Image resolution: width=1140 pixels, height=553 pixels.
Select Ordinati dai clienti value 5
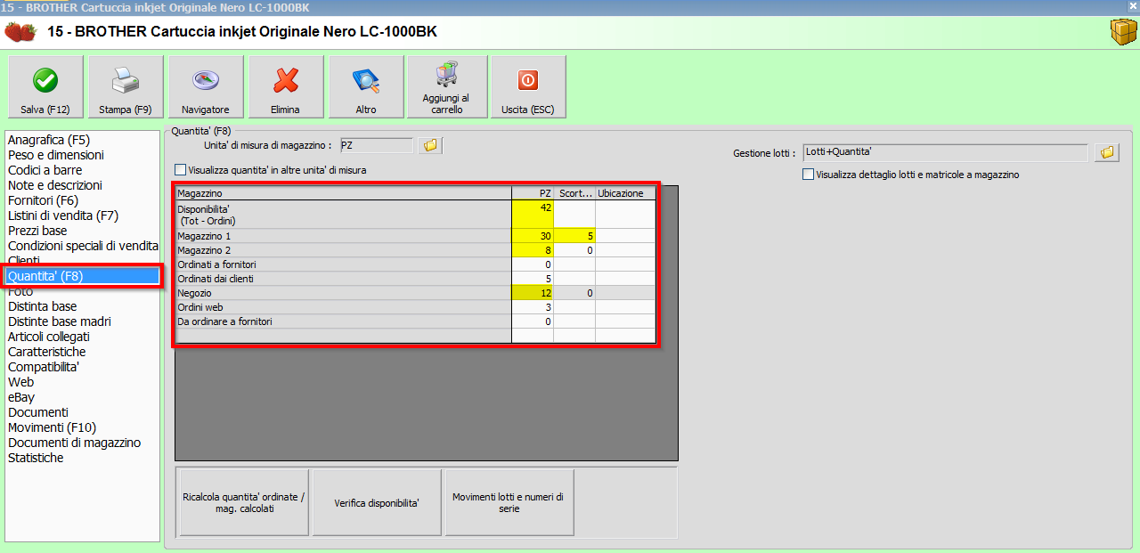533,279
